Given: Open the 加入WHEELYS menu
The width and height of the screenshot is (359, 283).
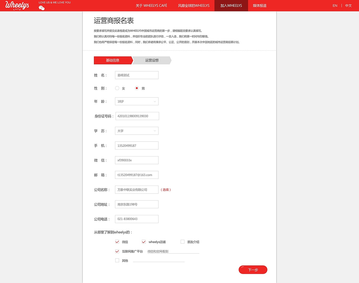Looking at the screenshot, I should 231,5.
